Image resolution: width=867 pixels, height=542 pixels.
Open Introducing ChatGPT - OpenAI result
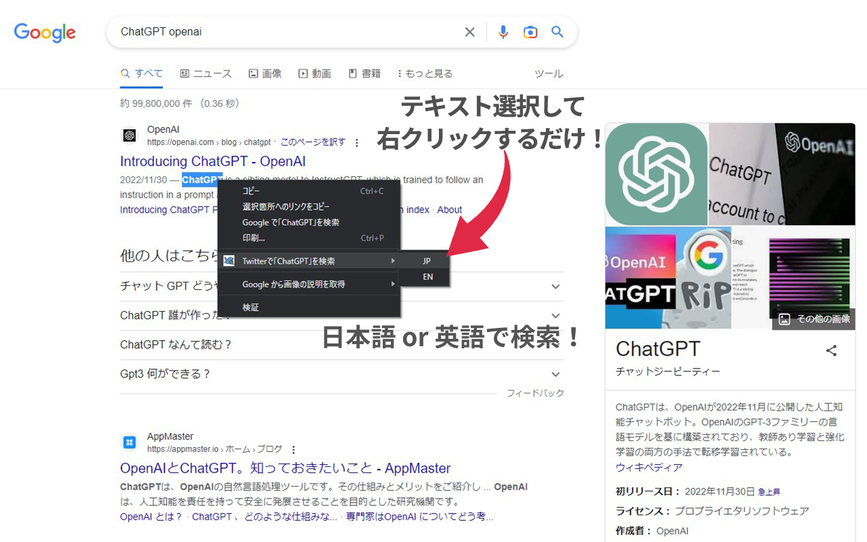click(x=213, y=161)
